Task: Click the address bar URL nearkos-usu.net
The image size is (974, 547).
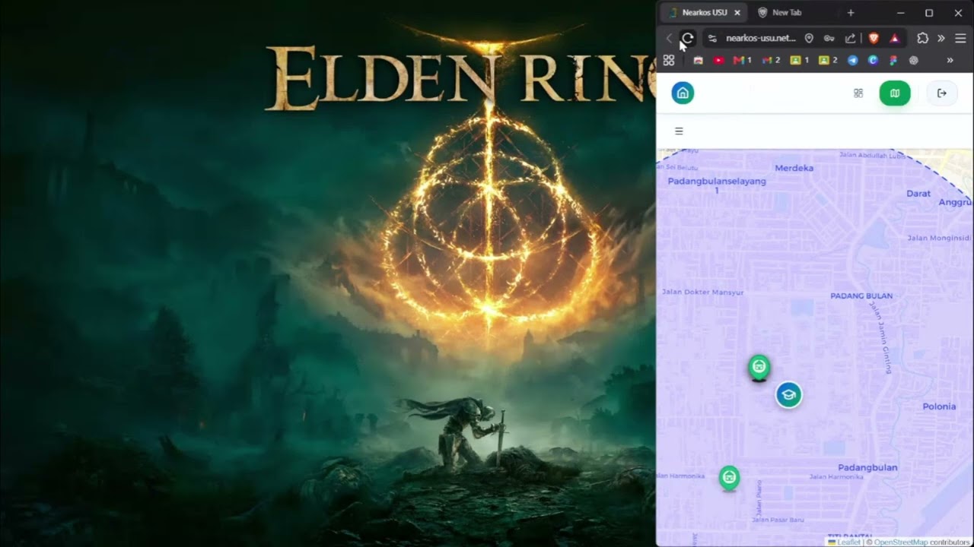Action: click(x=761, y=38)
